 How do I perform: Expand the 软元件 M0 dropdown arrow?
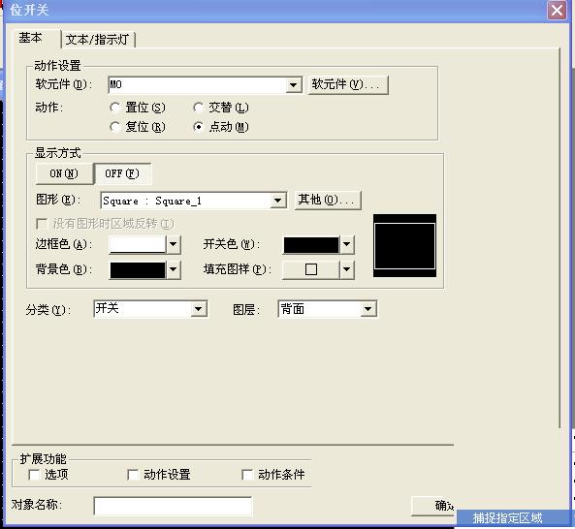[x=293, y=85]
